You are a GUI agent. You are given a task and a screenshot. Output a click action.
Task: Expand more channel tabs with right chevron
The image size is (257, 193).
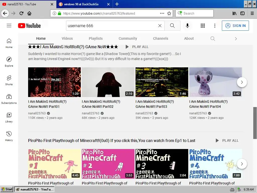point(236,38)
